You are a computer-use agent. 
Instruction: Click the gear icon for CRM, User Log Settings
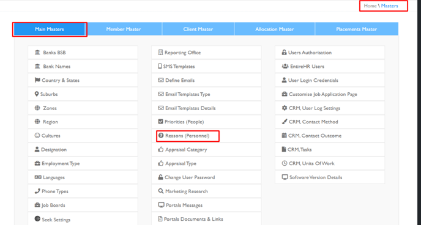(x=285, y=108)
